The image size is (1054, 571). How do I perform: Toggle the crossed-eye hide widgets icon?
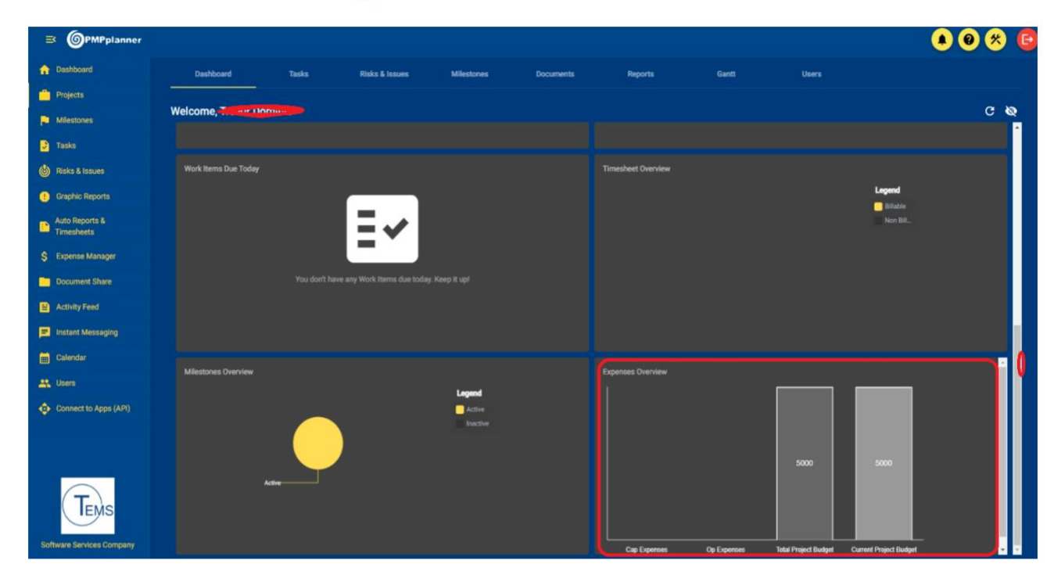tap(1011, 112)
